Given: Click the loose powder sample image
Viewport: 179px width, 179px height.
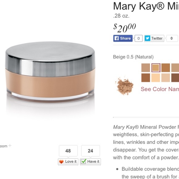Looking at the screenshot, I should point(124,85).
